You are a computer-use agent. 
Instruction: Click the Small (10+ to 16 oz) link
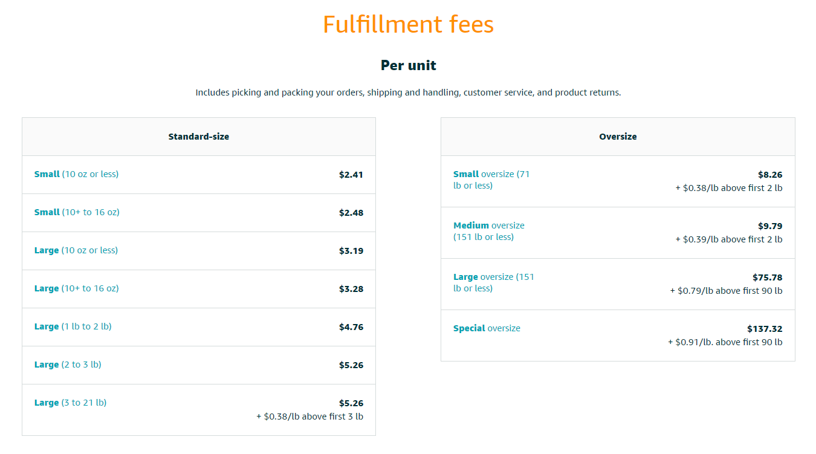click(x=77, y=212)
